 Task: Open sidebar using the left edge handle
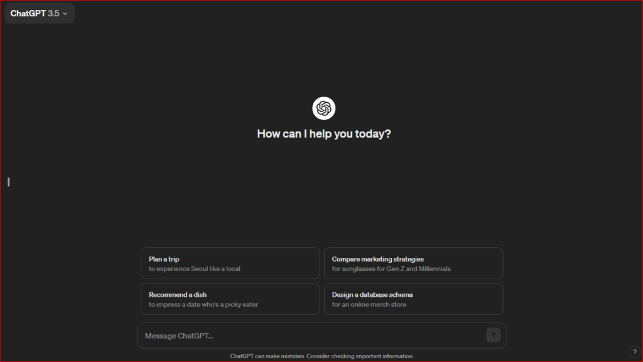tap(9, 182)
